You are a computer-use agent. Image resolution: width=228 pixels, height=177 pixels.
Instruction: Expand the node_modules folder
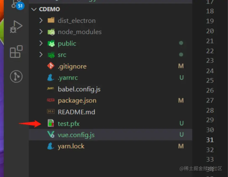41,32
